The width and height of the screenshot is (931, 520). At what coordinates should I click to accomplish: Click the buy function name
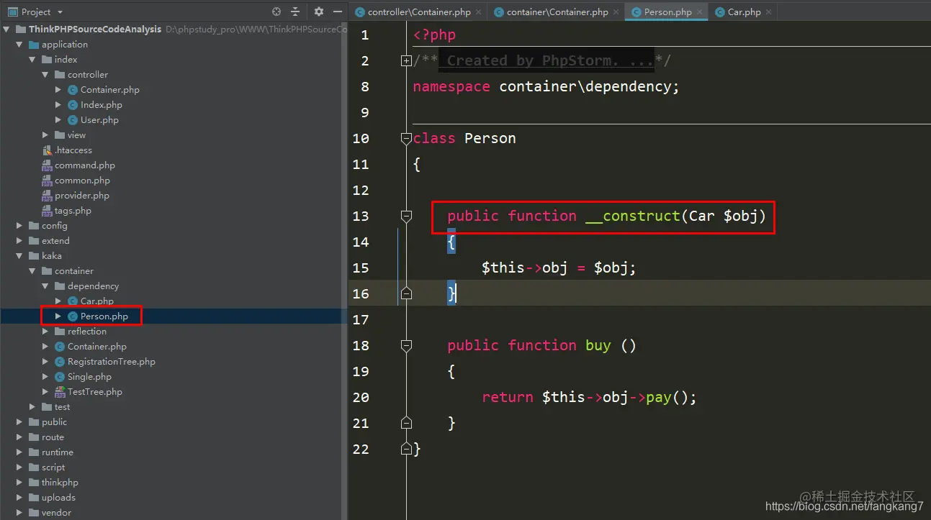coord(598,345)
